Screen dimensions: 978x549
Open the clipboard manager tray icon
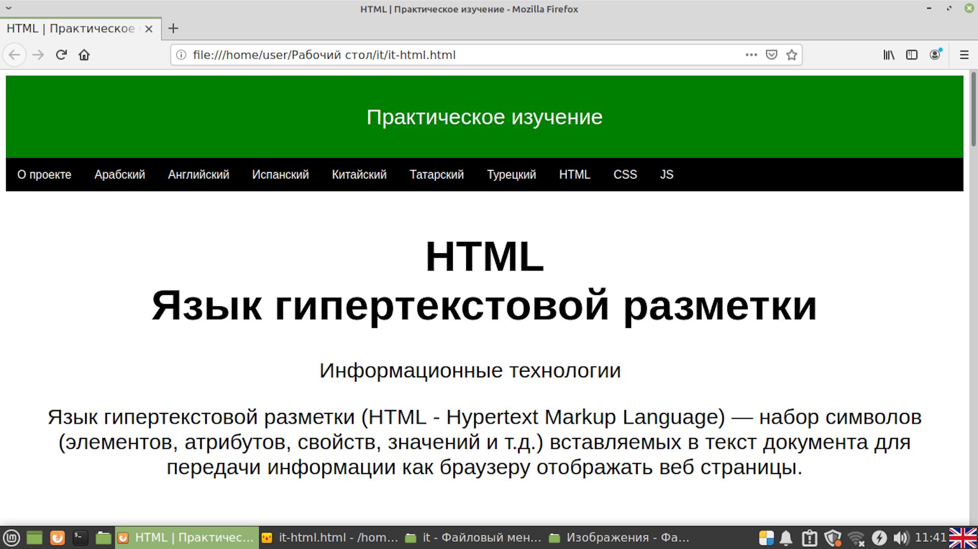[x=809, y=538]
